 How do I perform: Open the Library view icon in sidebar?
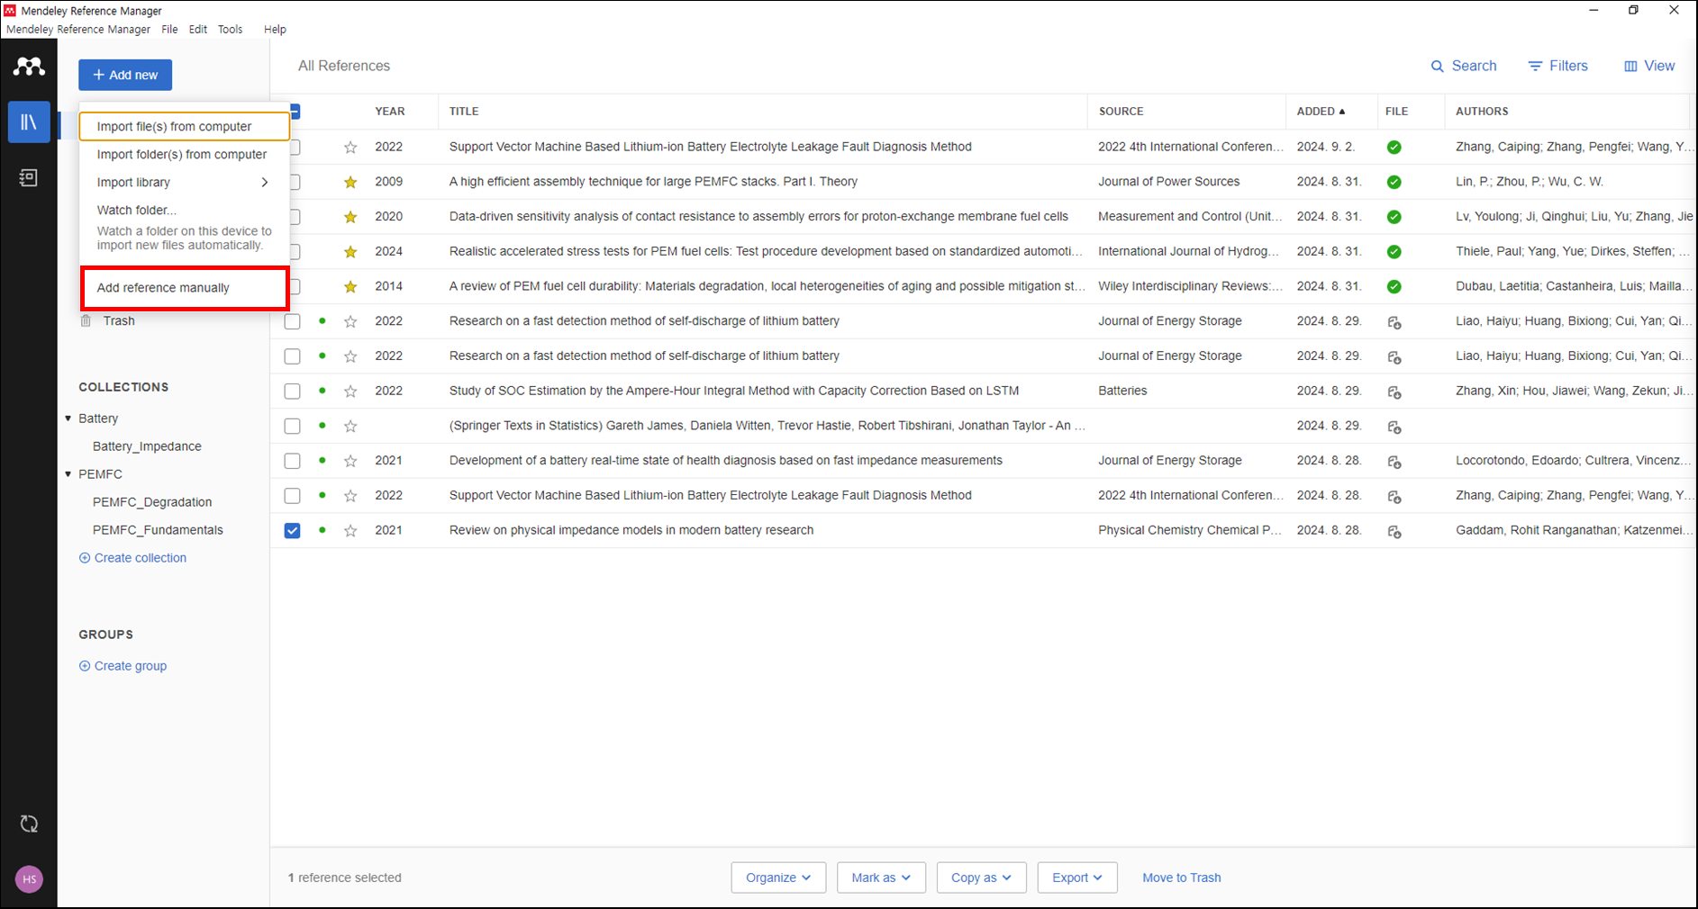pos(29,121)
